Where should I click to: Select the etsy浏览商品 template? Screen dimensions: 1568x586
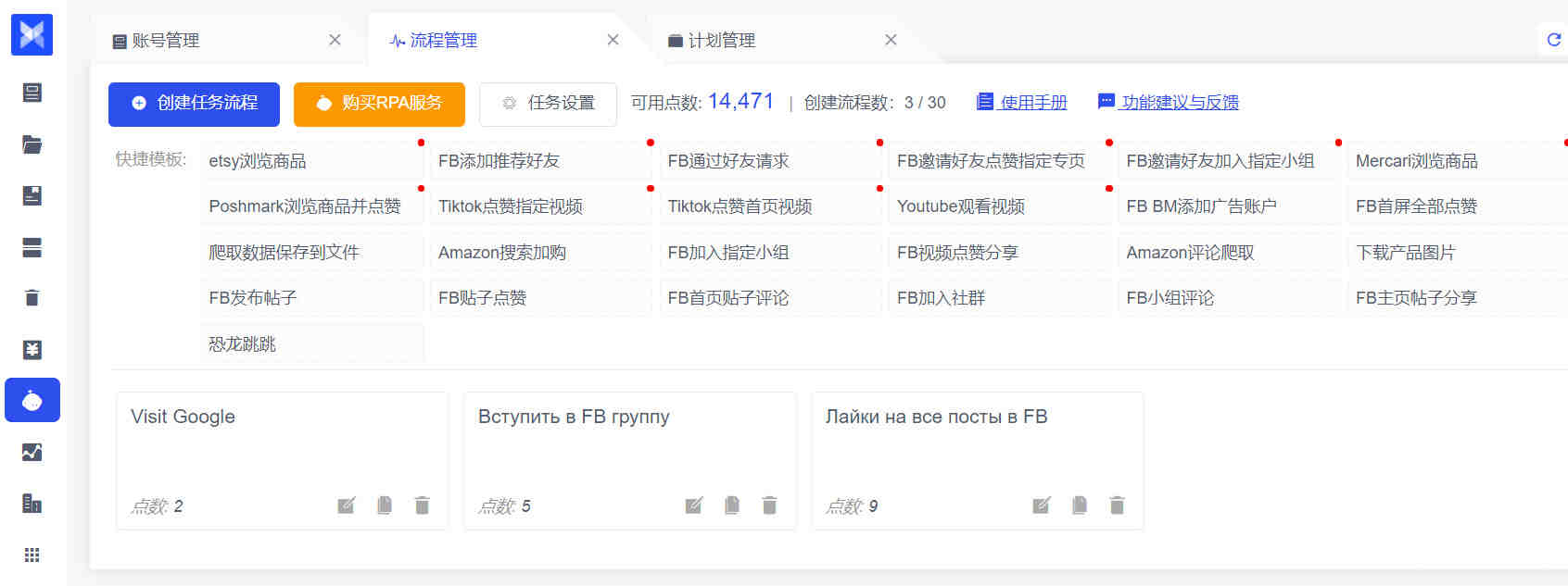[312, 161]
